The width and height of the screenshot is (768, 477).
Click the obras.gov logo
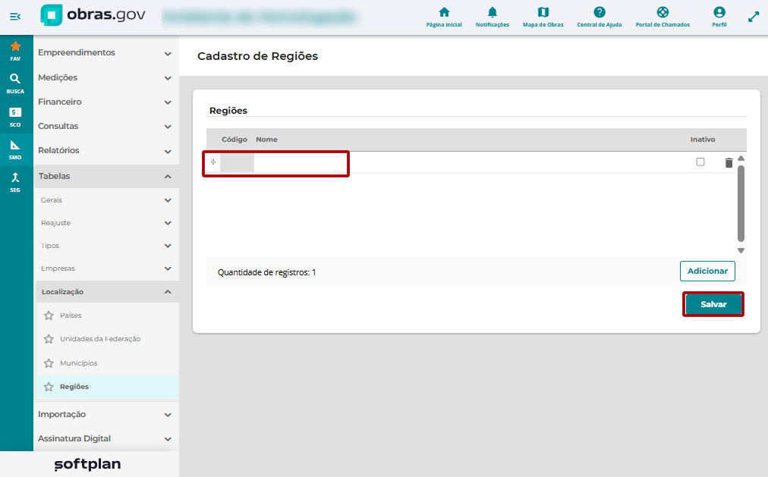[x=93, y=15]
